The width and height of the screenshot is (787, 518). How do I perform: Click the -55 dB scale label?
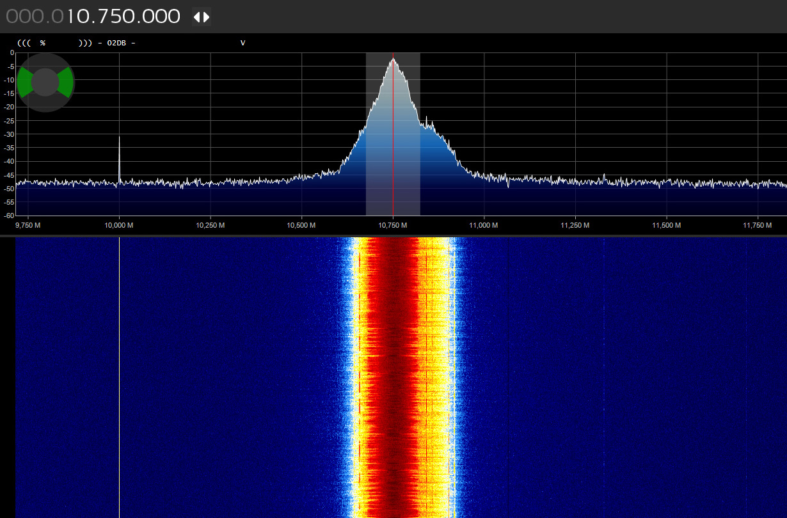pyautogui.click(x=10, y=202)
